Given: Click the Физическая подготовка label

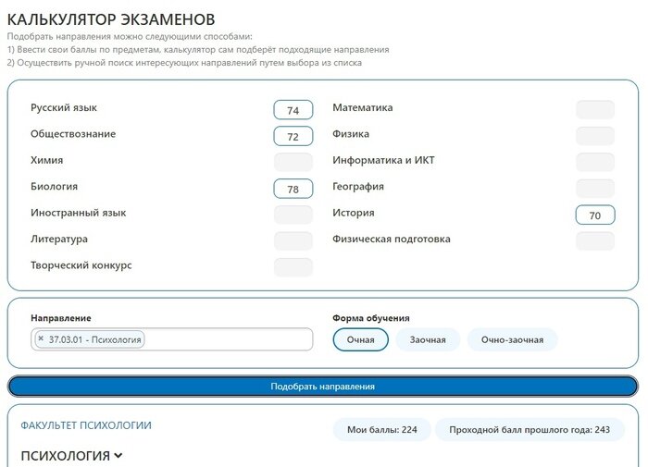Looking at the screenshot, I should pyautogui.click(x=392, y=239).
